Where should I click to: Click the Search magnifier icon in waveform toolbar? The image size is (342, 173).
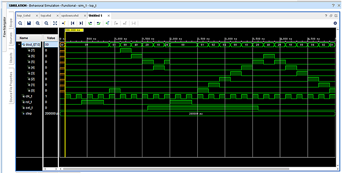click(20, 23)
